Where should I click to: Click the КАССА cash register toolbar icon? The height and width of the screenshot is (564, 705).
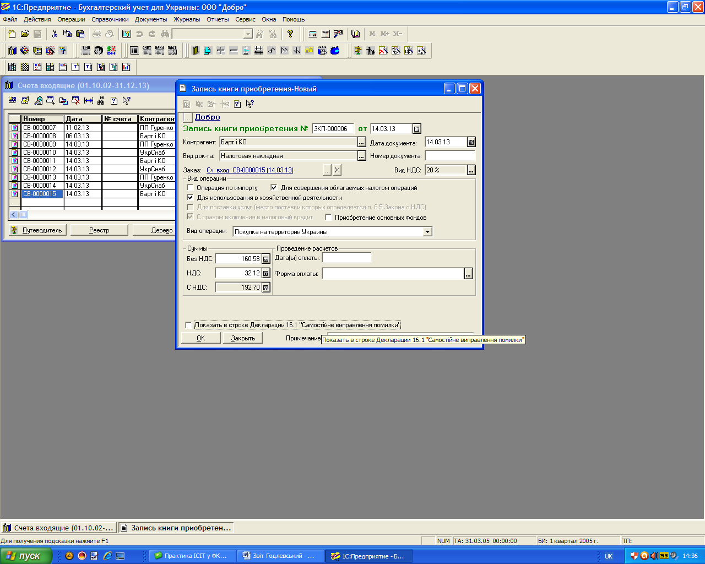(322, 50)
